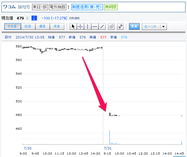The height and width of the screenshot is (157, 187).
Task: Click the 7/31 date axis label
Action: tap(108, 148)
